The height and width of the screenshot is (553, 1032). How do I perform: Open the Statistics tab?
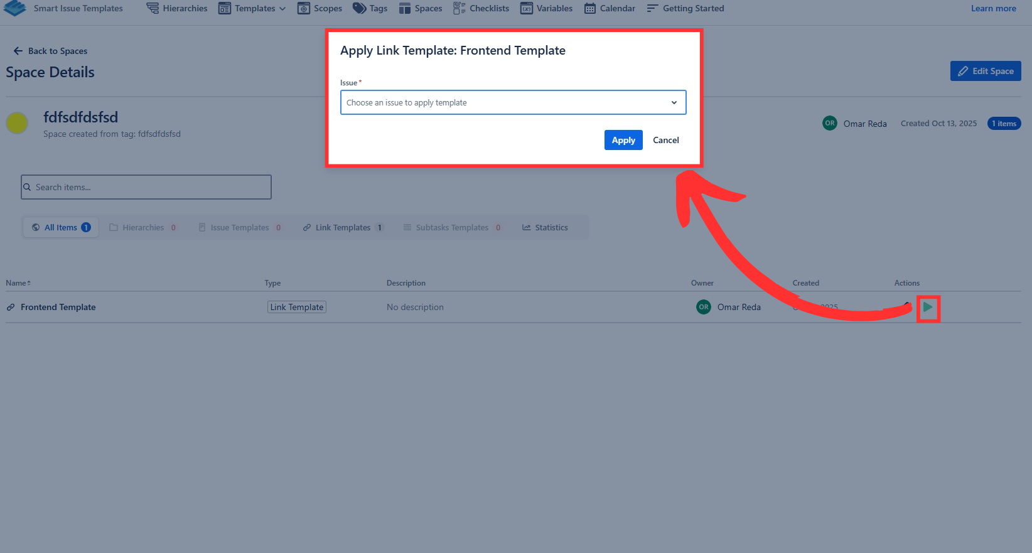[545, 227]
